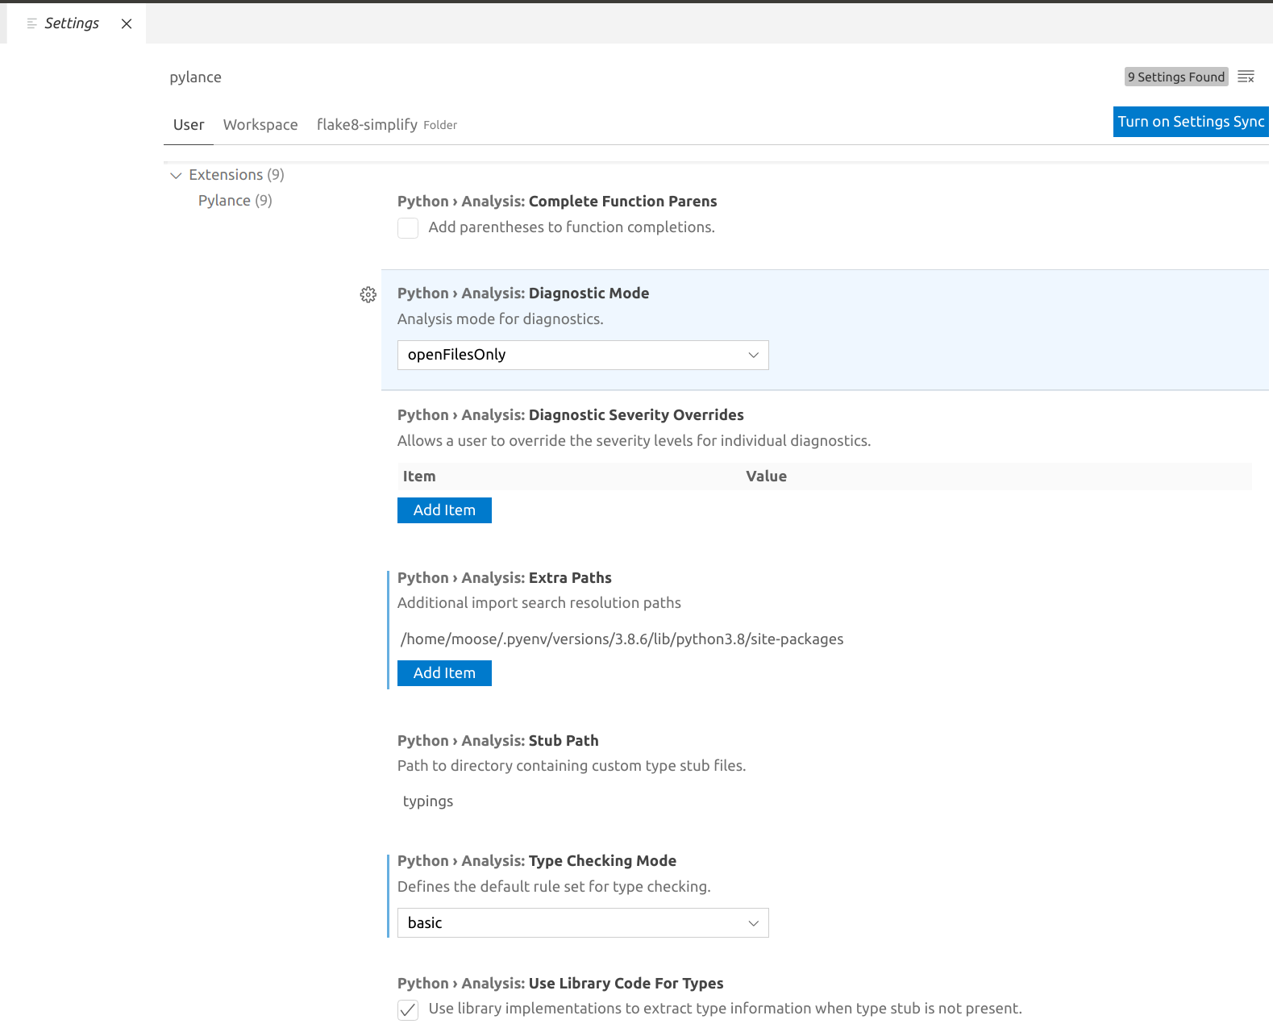The image size is (1273, 1032).
Task: Switch to the Workspace settings tab
Action: (x=260, y=124)
